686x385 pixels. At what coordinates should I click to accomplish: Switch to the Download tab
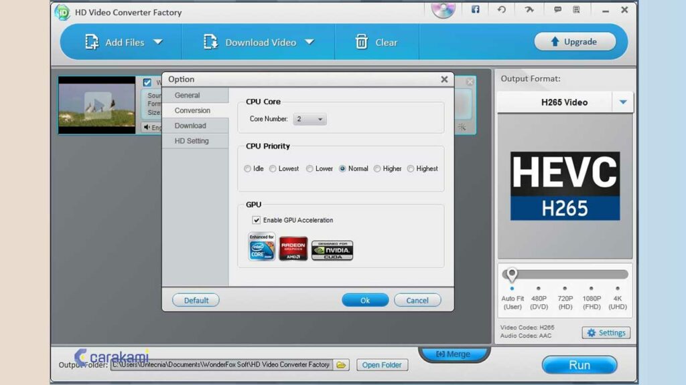pos(190,126)
